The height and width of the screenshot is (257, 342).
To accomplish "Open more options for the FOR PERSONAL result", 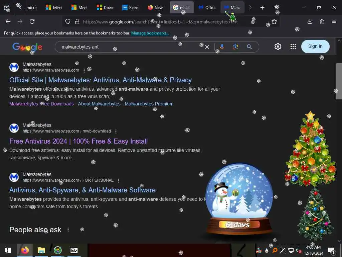I will point(119,180).
